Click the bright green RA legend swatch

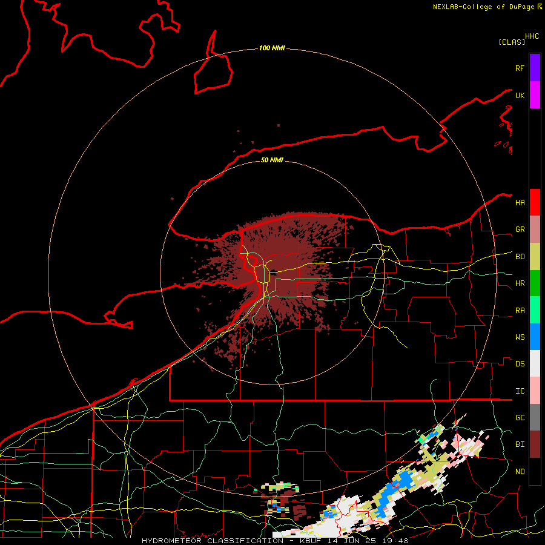coord(535,310)
